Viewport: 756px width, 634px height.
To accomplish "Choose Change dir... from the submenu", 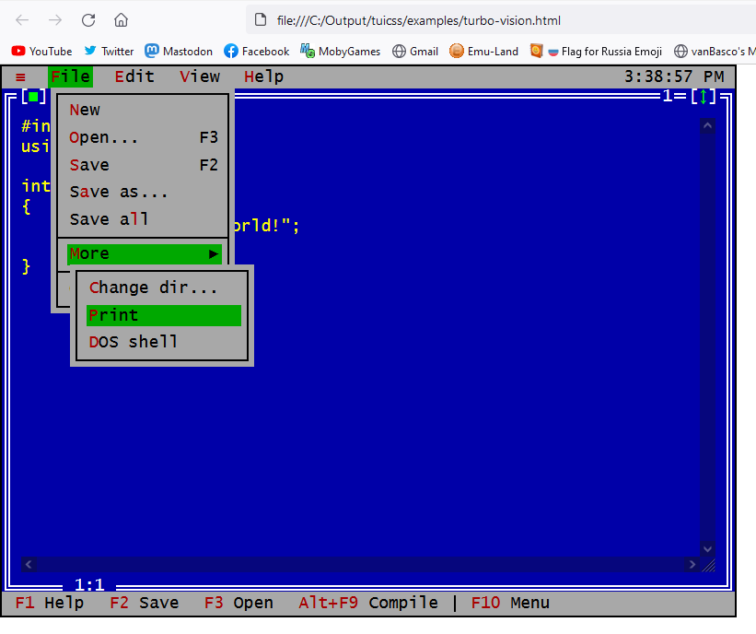I will coord(164,288).
